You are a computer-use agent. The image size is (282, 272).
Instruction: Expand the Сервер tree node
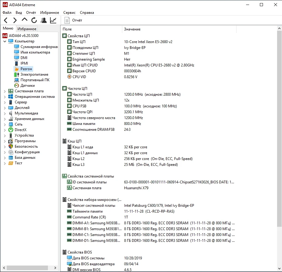(5, 102)
